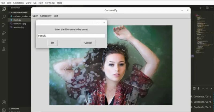Open the Manage gear icon
Image resolution: width=214 pixels, height=112 pixels.
pyautogui.click(x=4, y=110)
